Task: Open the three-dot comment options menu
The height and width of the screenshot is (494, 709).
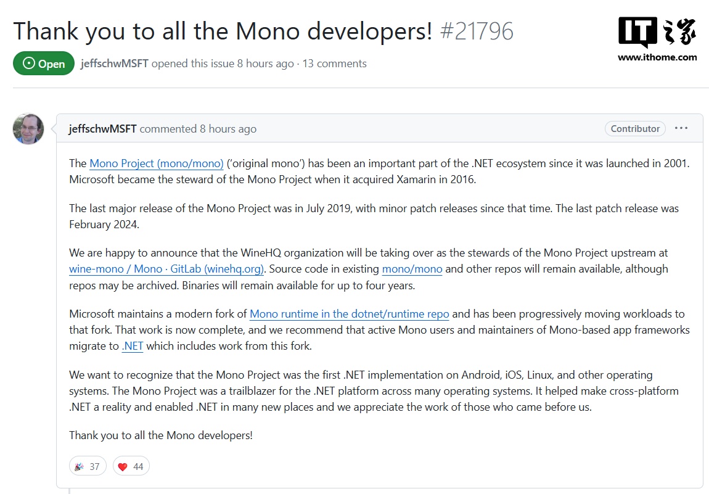Action: pyautogui.click(x=681, y=128)
